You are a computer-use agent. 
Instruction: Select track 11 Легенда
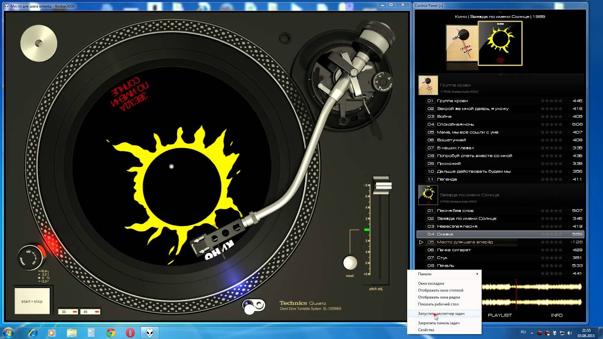pyautogui.click(x=501, y=179)
